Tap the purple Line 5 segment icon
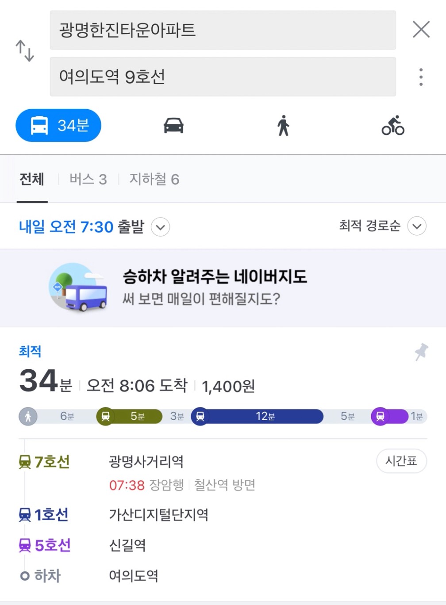 coord(381,416)
